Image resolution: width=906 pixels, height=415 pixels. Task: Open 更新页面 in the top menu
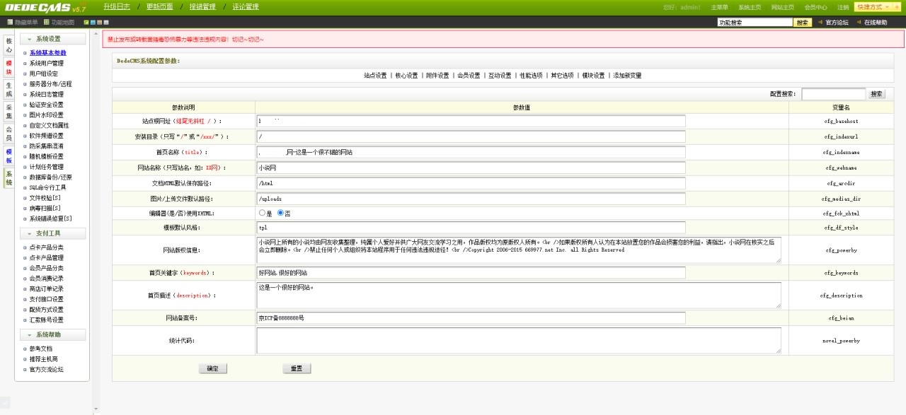[x=159, y=7]
